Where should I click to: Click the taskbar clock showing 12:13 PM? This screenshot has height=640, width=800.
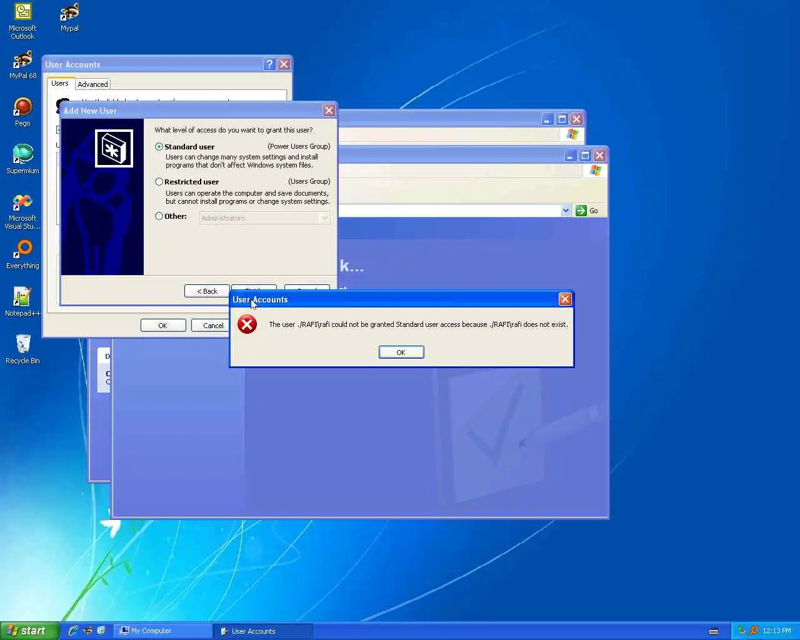[x=777, y=631]
